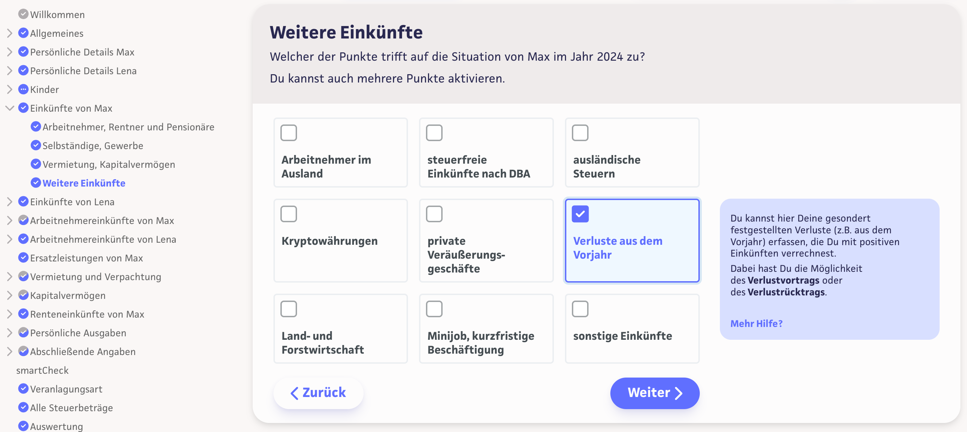Open Vermietung, Kapitalvermögen in the sidebar
Image resolution: width=967 pixels, height=432 pixels.
(x=108, y=164)
